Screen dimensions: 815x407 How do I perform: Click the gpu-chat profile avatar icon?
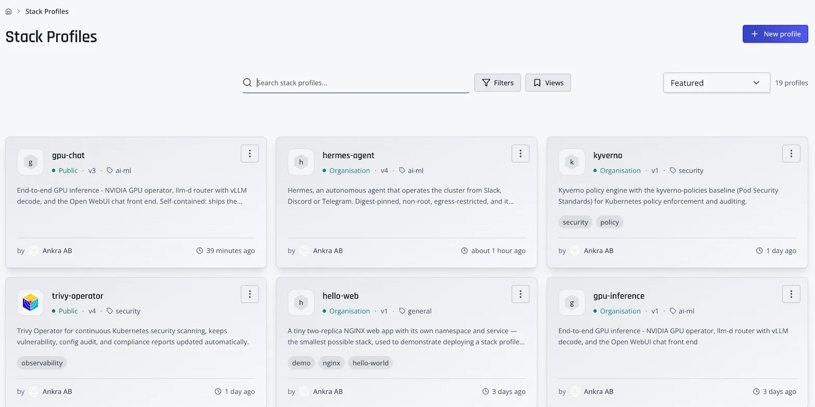(x=30, y=162)
